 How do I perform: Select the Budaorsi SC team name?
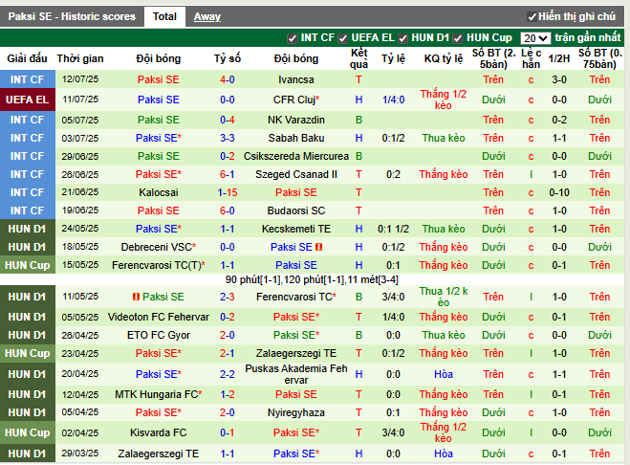296,210
